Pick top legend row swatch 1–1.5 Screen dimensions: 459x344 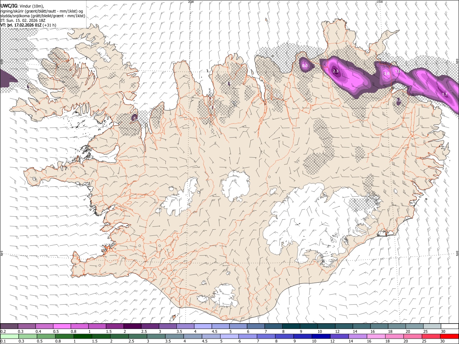[97, 326]
